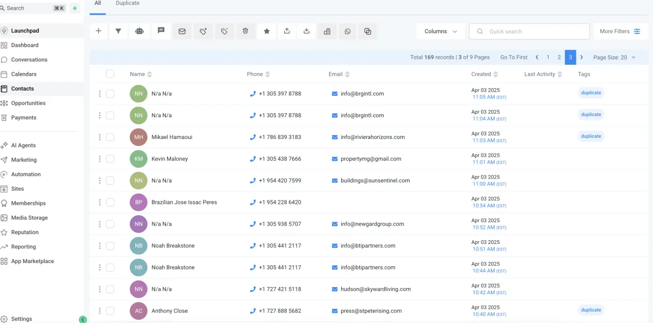Select the checkbox beside Anthony Close

(110, 311)
